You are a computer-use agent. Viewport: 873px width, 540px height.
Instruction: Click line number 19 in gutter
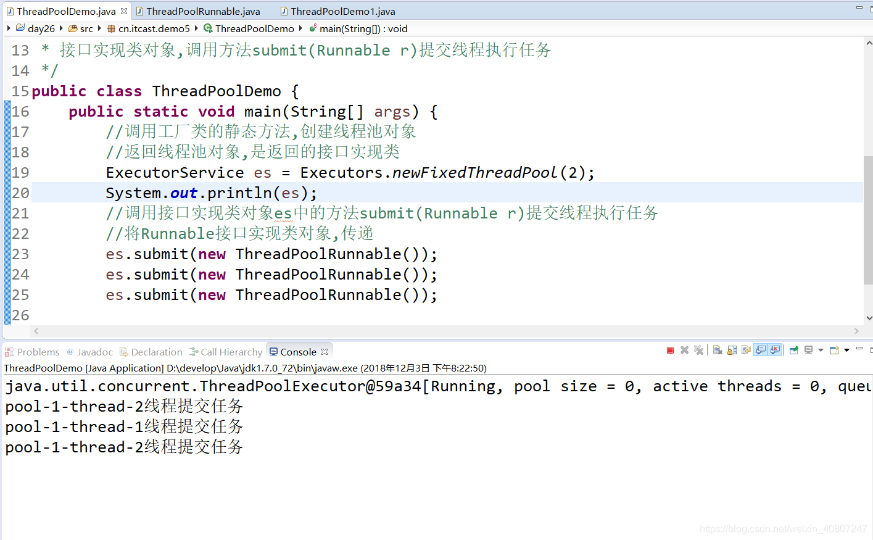click(20, 173)
